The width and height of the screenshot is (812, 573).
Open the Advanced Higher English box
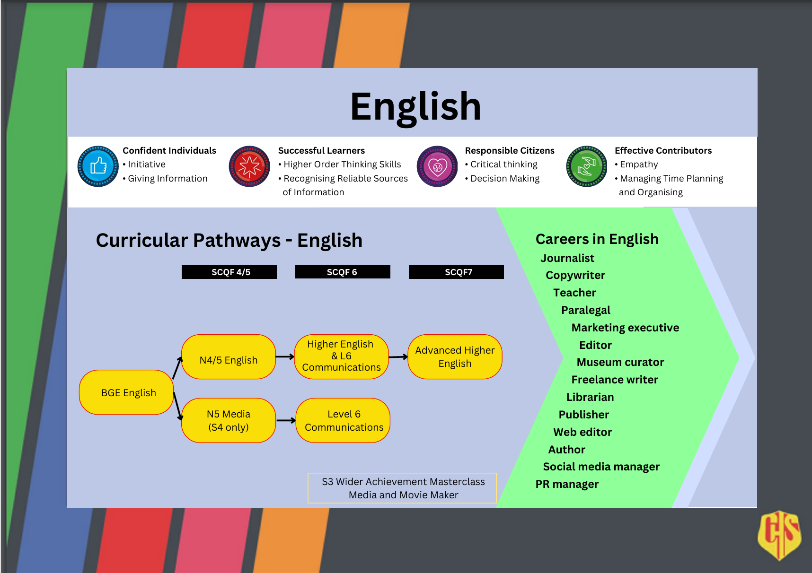(455, 357)
